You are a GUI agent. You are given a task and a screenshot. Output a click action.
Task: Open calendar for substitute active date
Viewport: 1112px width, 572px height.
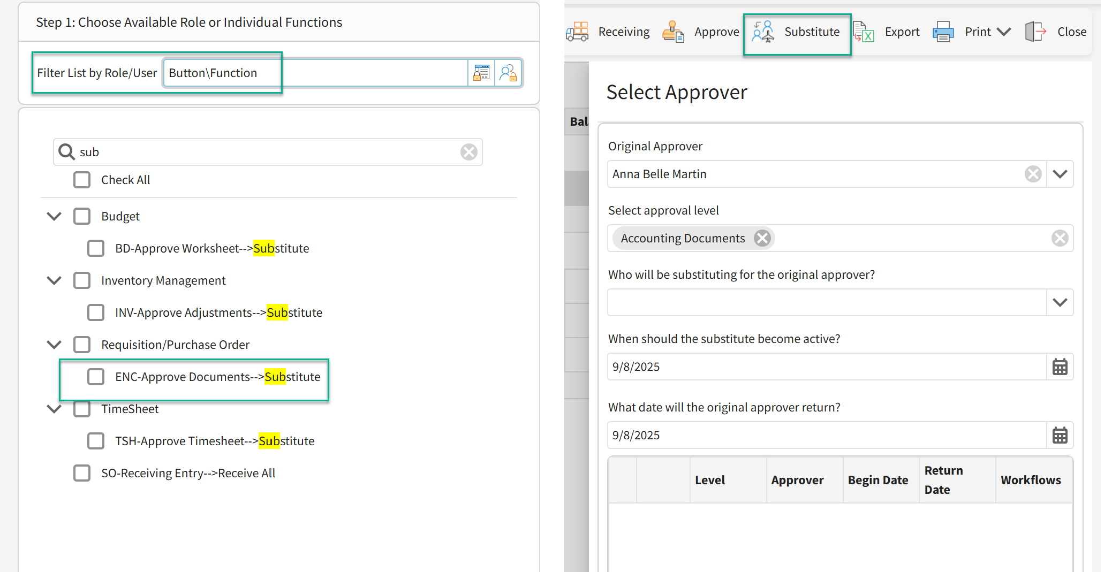(1060, 367)
